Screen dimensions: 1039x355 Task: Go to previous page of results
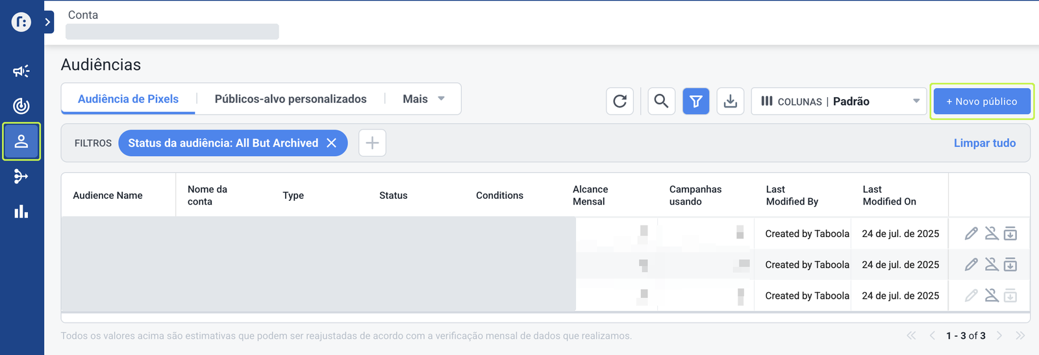click(x=933, y=336)
